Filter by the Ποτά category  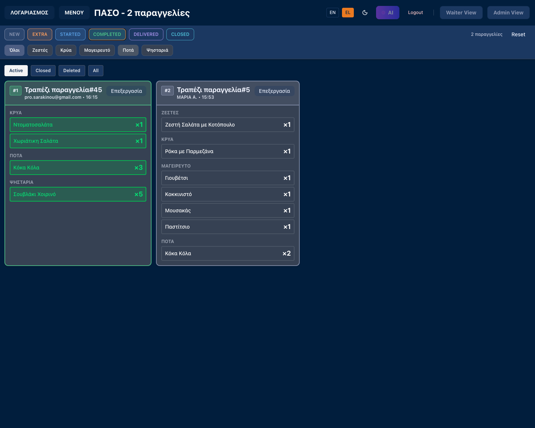tap(128, 50)
